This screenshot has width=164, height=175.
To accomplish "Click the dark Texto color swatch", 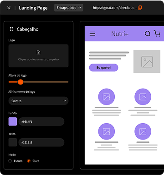I will tap(13, 142).
